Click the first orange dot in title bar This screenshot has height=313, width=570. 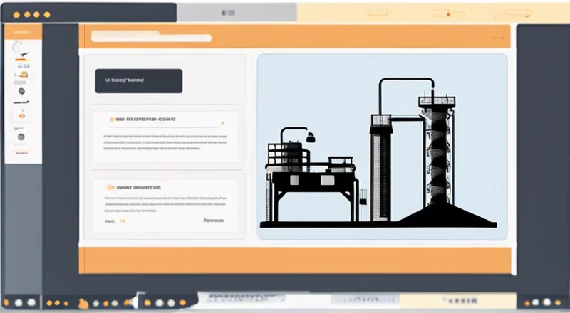16,14
